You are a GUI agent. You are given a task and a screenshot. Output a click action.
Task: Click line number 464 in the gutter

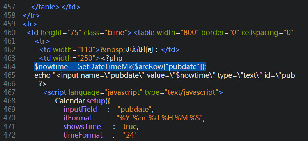[9, 66]
